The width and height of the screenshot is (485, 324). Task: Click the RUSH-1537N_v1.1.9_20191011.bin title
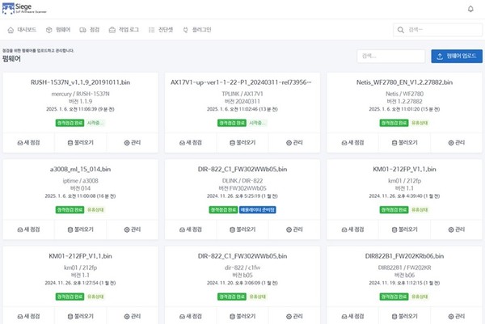[80, 82]
